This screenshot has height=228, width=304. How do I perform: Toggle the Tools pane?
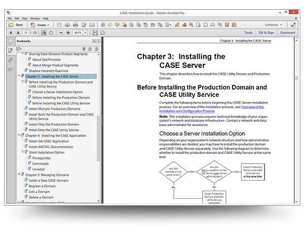coord(248,32)
